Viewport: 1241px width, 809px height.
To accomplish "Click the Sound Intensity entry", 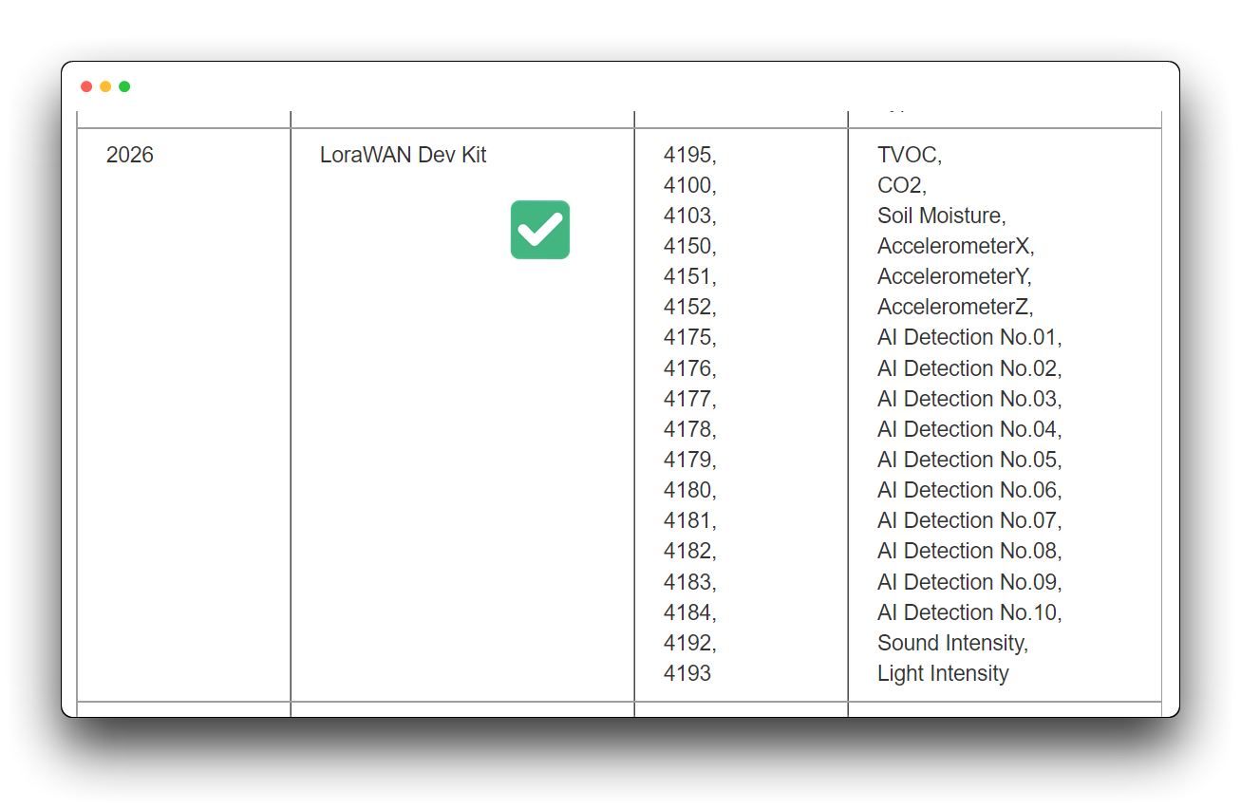I will coord(950,643).
